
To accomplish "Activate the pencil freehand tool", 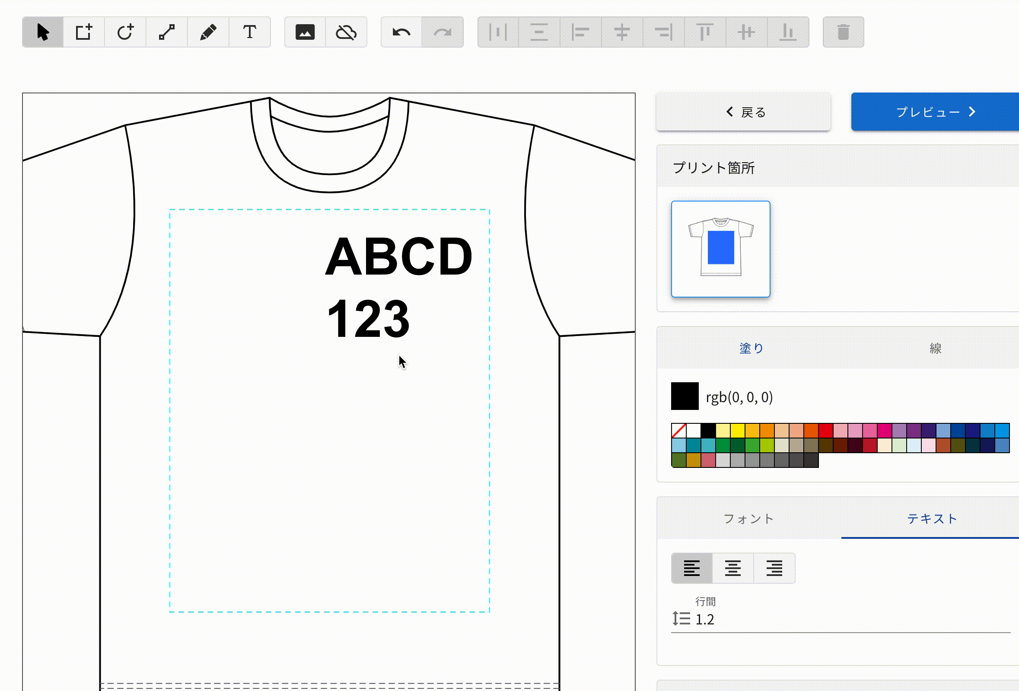I will pyautogui.click(x=208, y=32).
